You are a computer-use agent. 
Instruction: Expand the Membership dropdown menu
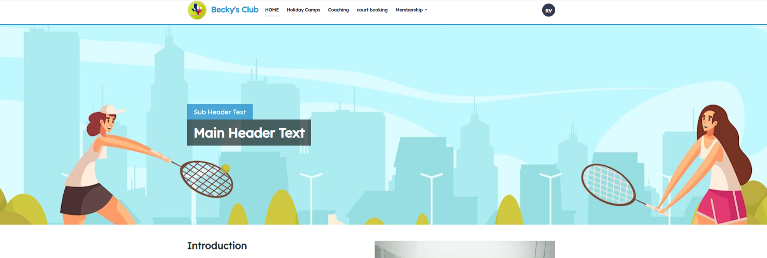pos(408,10)
